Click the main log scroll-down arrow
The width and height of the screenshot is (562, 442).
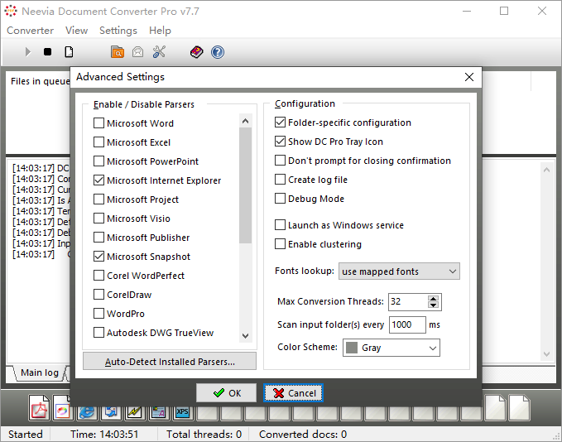click(546, 354)
